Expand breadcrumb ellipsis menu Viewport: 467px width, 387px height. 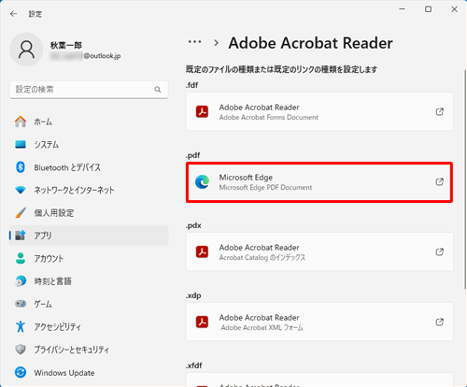194,42
